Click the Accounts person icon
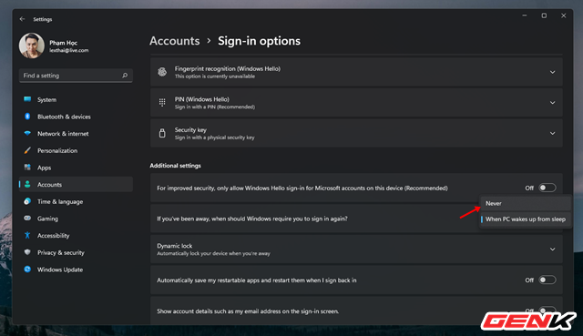583x336 pixels. (27, 184)
